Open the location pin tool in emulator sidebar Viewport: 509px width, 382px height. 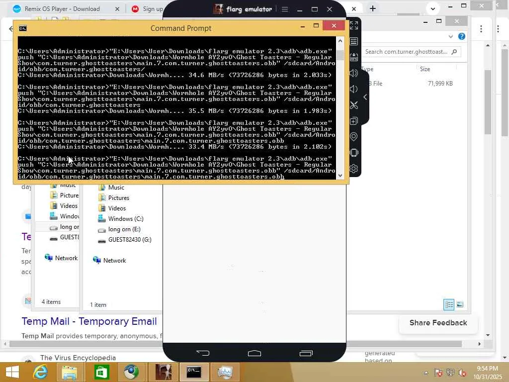[x=354, y=137]
